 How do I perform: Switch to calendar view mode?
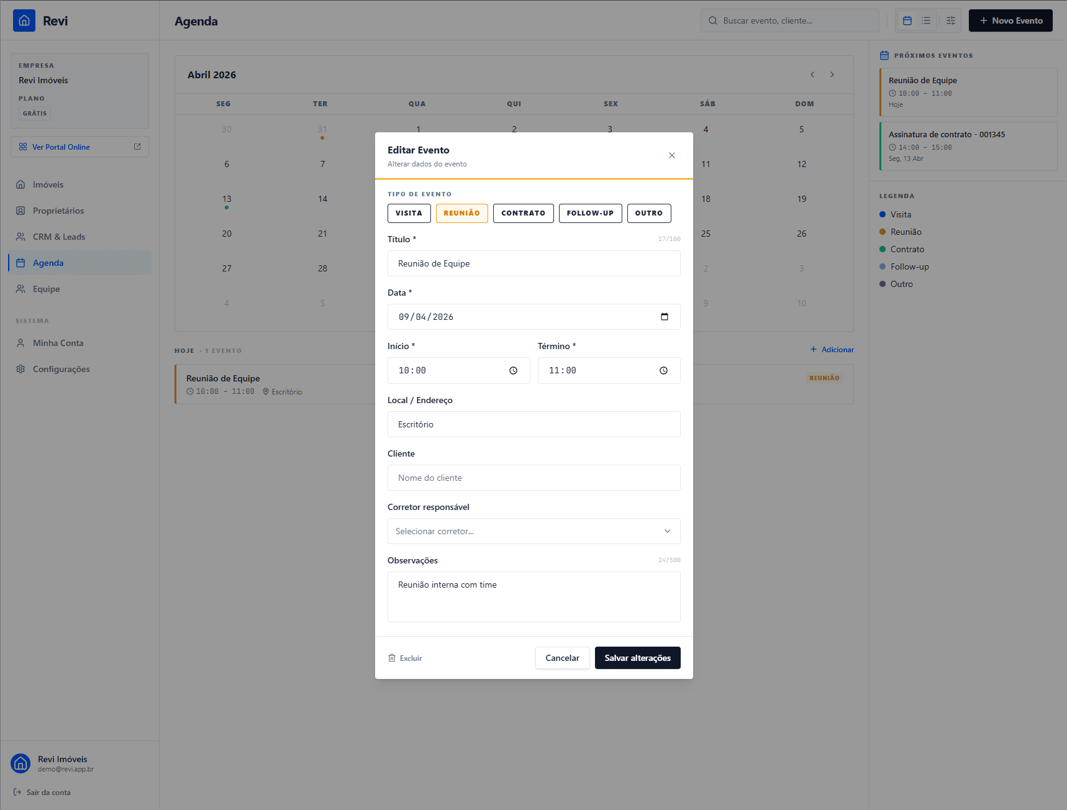pos(907,20)
